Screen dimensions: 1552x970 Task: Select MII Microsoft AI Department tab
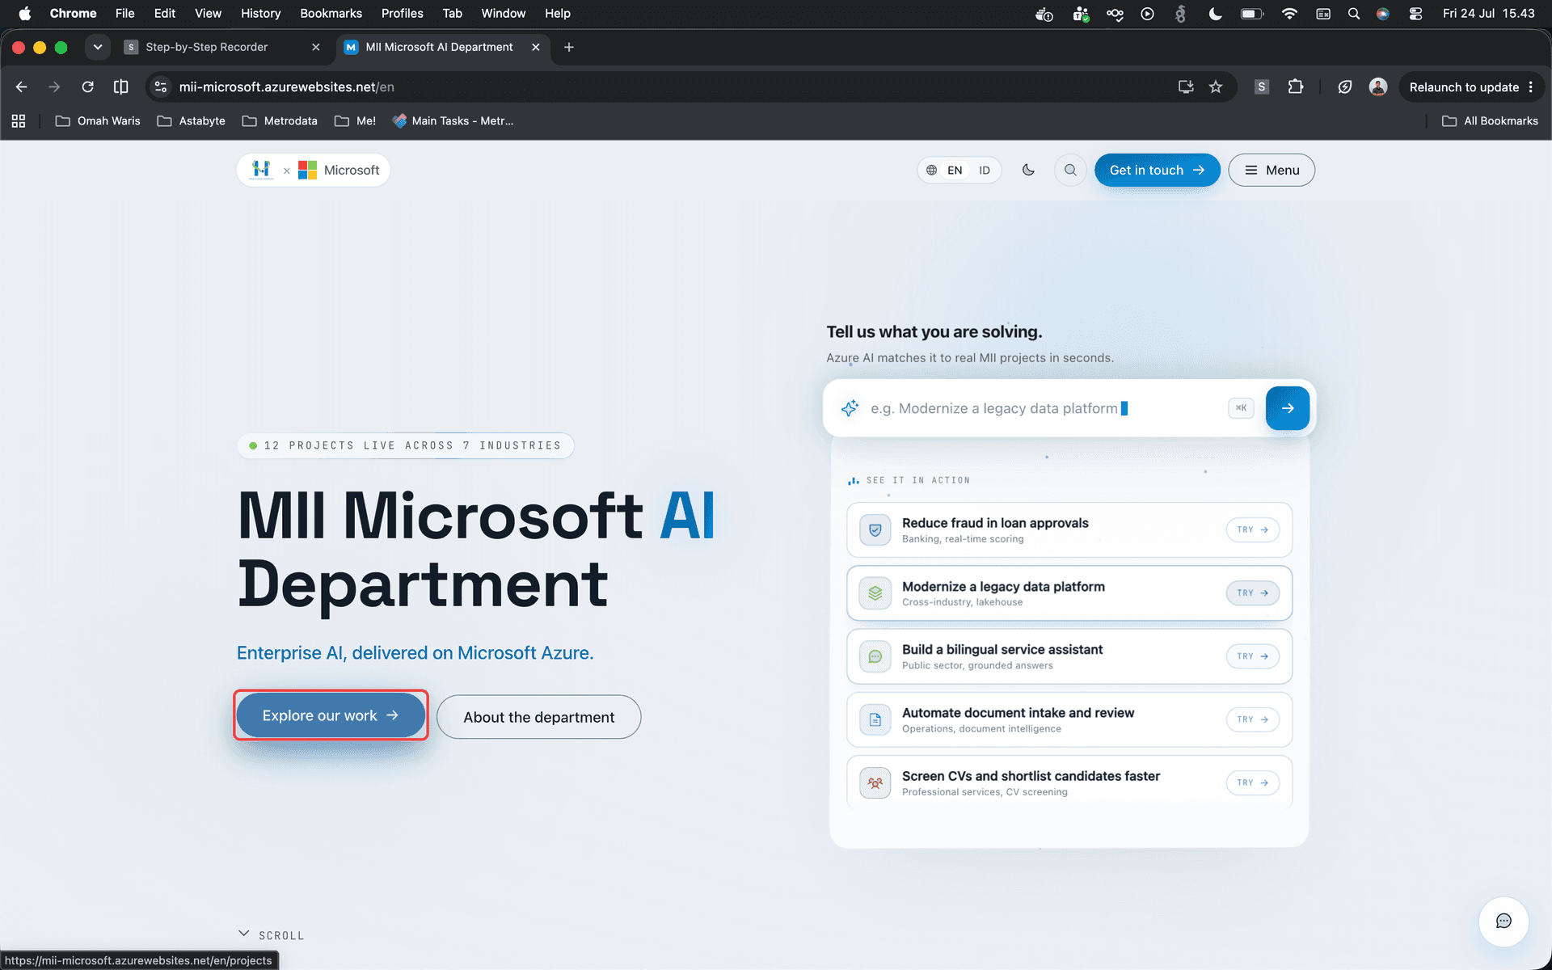(441, 47)
